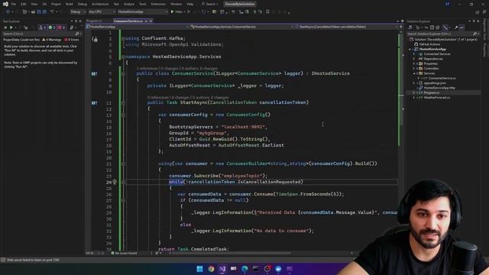
Task: Open the Test menu
Action: [x=116, y=4]
